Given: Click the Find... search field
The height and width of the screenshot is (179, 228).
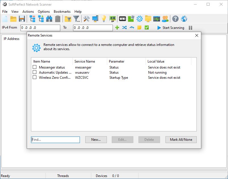Looking at the screenshot, I should [55, 140].
